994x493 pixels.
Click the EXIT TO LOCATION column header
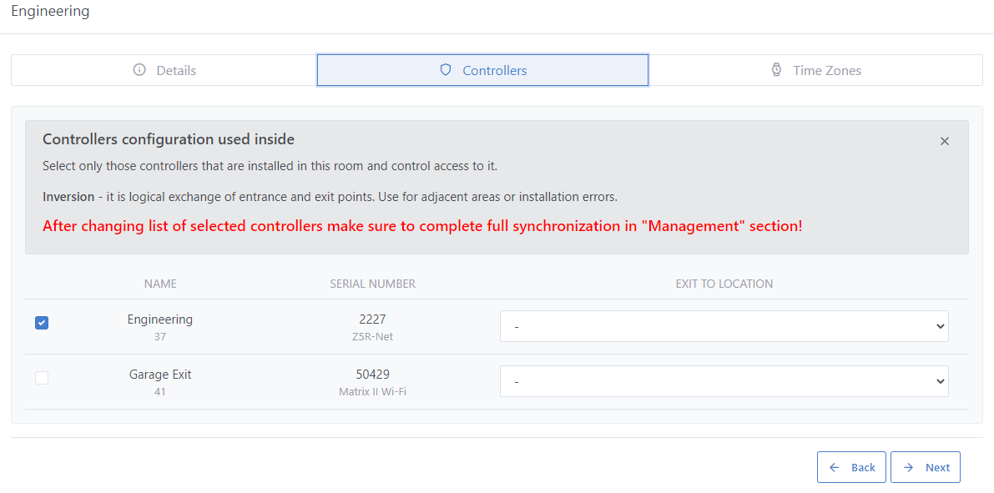tap(724, 284)
